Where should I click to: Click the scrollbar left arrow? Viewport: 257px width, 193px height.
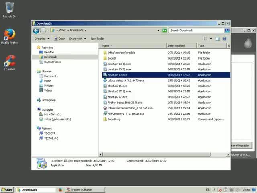(101, 154)
